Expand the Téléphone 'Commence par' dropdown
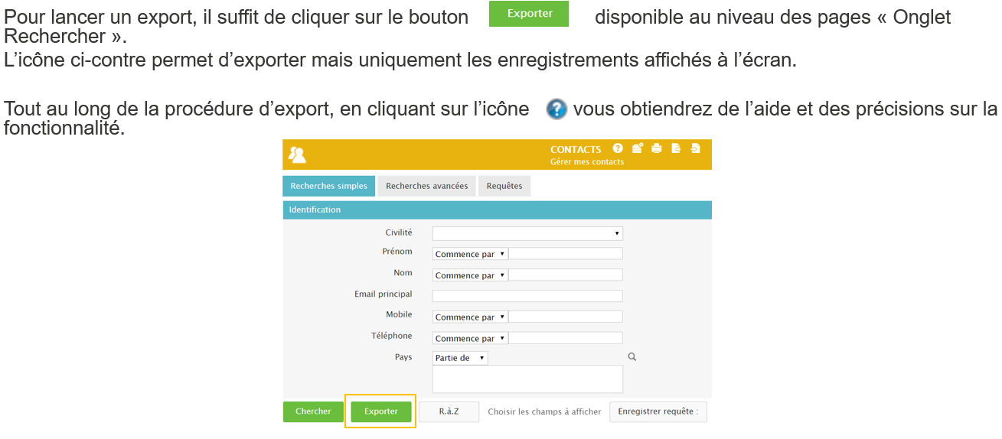The height and width of the screenshot is (439, 1002). coord(470,338)
